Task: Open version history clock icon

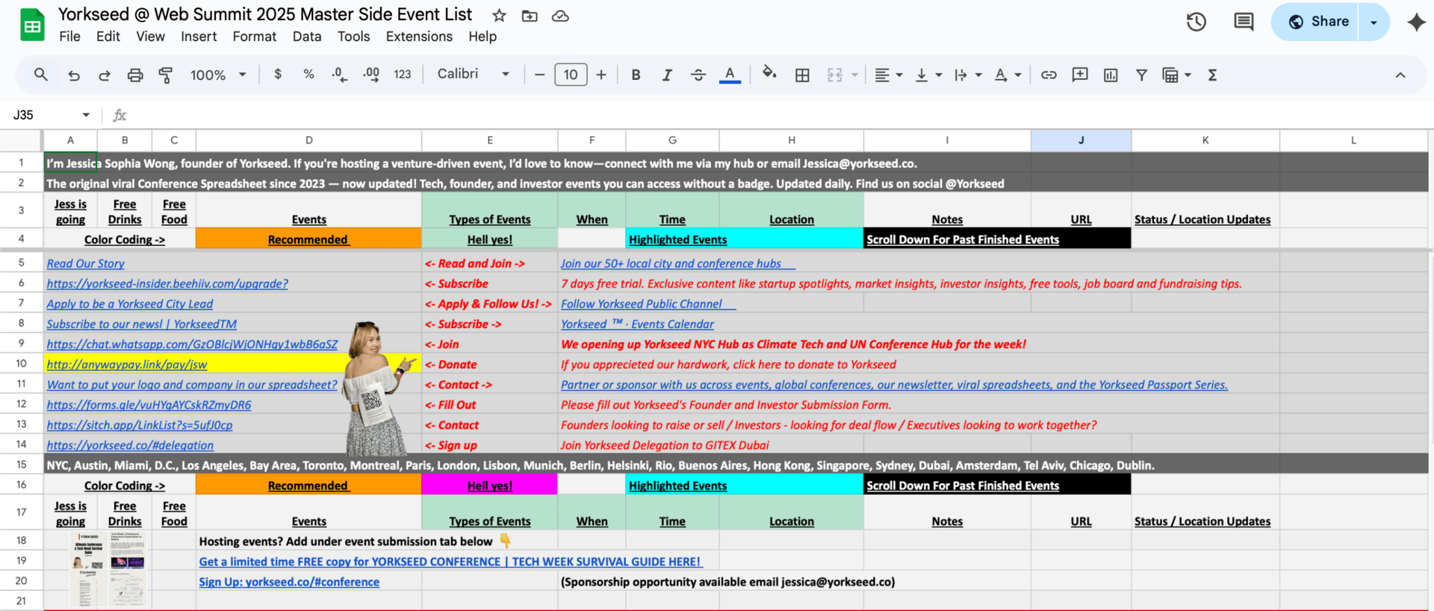Action: click(x=1196, y=22)
